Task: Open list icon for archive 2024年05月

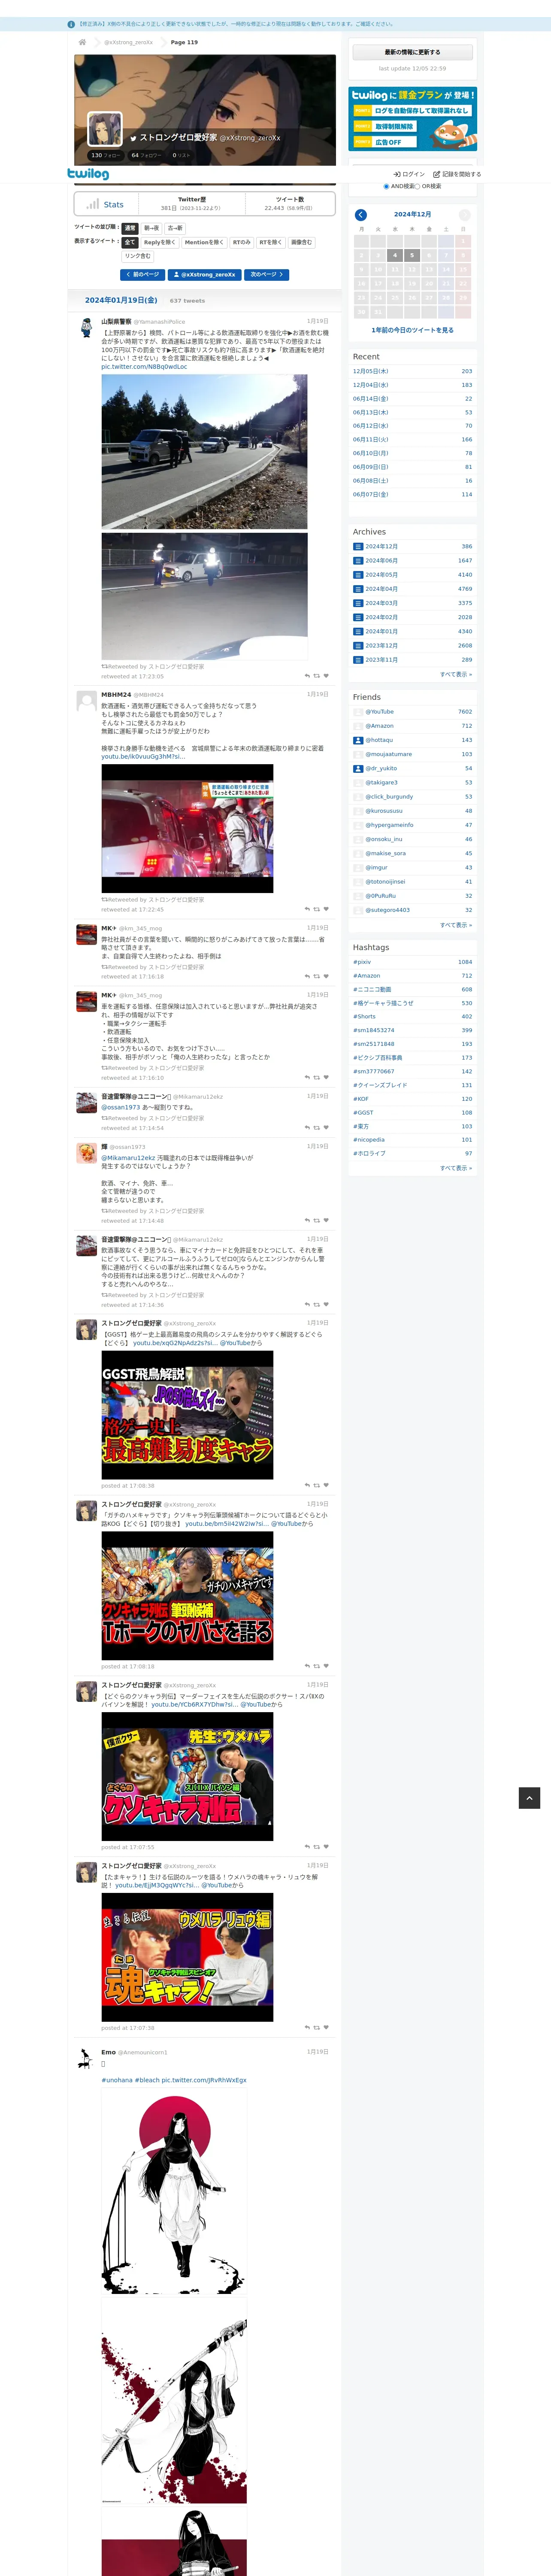Action: coord(358,575)
